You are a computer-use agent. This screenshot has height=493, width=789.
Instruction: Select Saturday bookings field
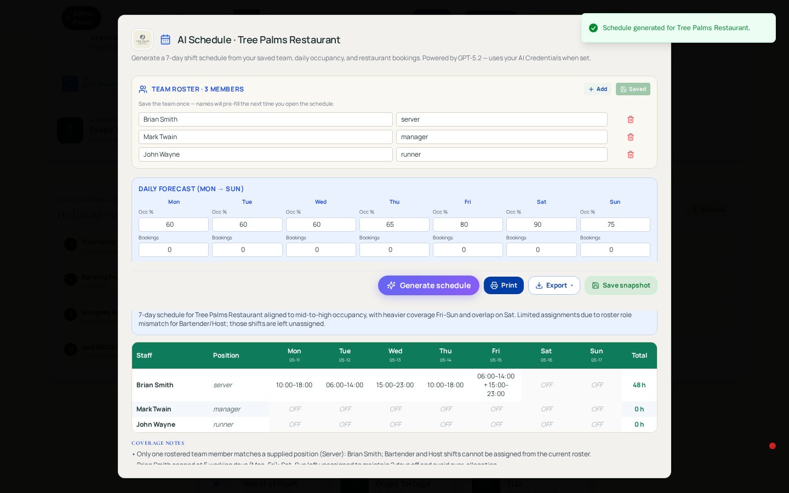[541, 250]
